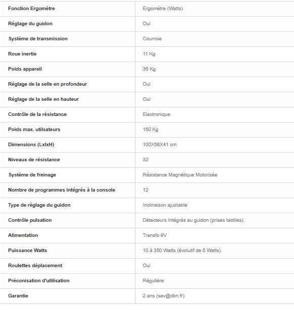This screenshot has height=310, width=294.
Task: Click the Poids appareil label
Action: 25,69
